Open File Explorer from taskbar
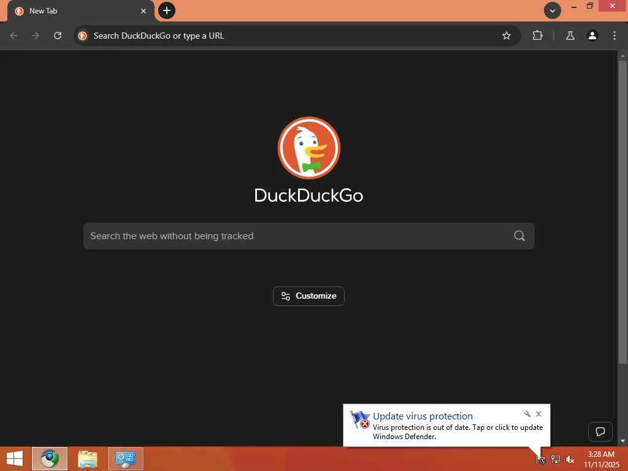 click(x=88, y=459)
